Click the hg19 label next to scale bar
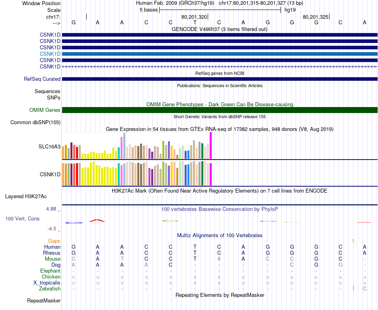378x310 pixels. click(290, 10)
